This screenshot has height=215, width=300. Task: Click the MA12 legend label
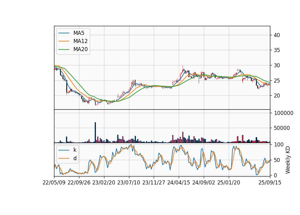coord(80,41)
